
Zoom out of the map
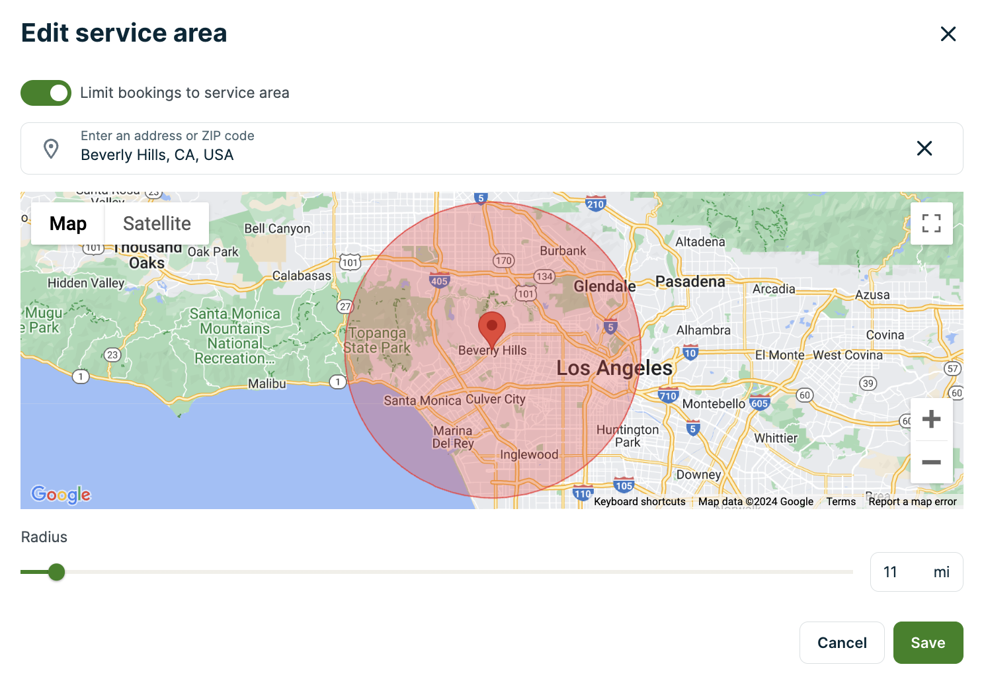931,463
